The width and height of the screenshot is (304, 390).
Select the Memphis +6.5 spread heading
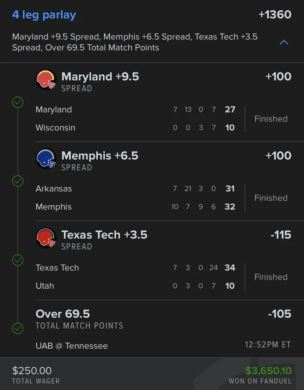pos(99,156)
